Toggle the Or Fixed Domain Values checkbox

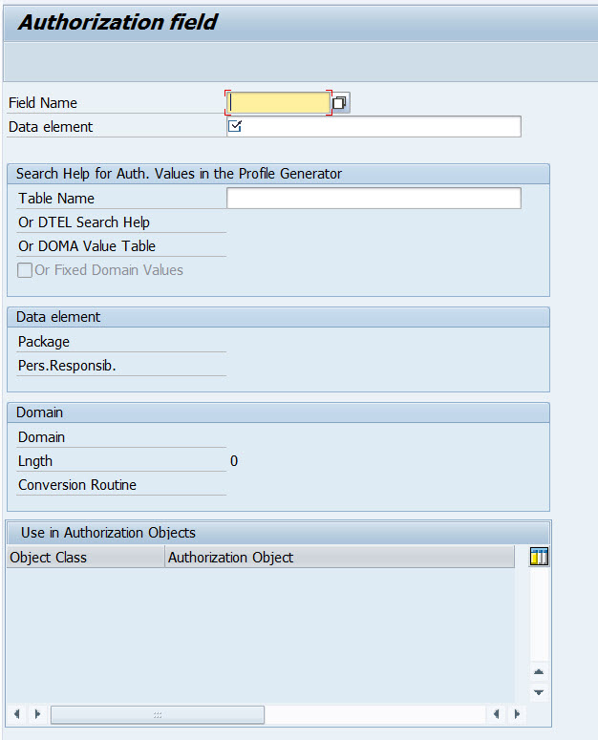tap(25, 270)
